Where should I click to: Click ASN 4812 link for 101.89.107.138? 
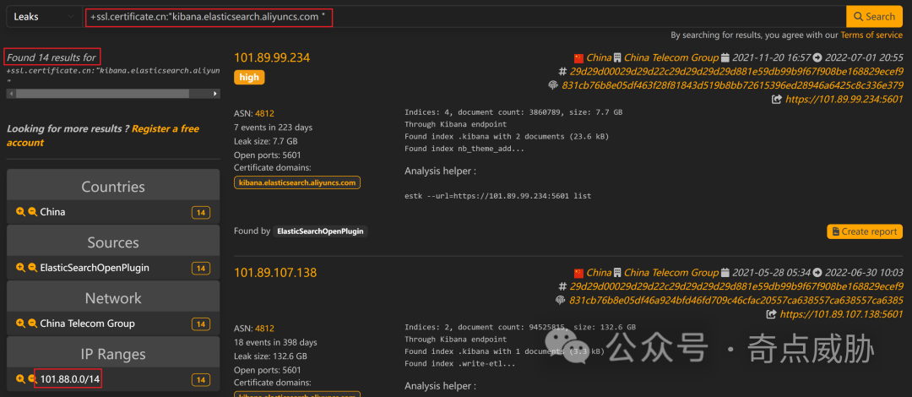click(x=264, y=329)
